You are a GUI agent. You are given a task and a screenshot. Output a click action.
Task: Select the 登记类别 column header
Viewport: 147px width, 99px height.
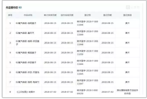[x=127, y=15]
